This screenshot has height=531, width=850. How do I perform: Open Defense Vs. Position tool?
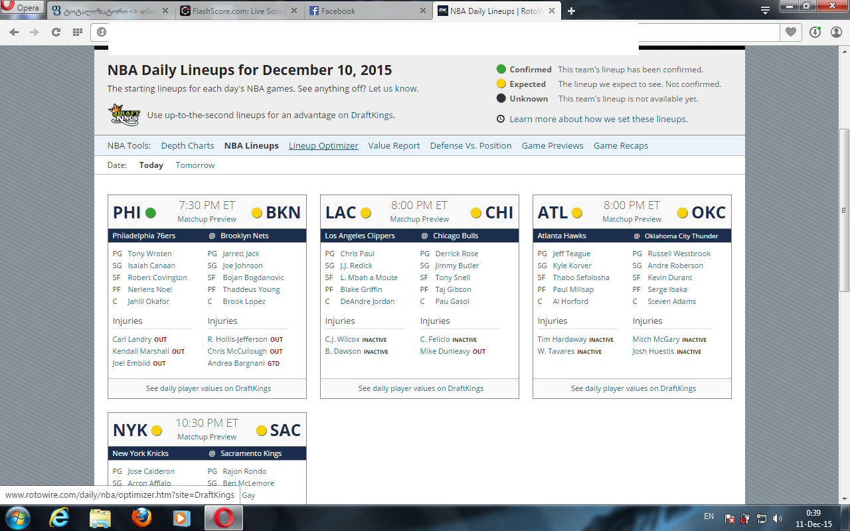click(x=471, y=146)
